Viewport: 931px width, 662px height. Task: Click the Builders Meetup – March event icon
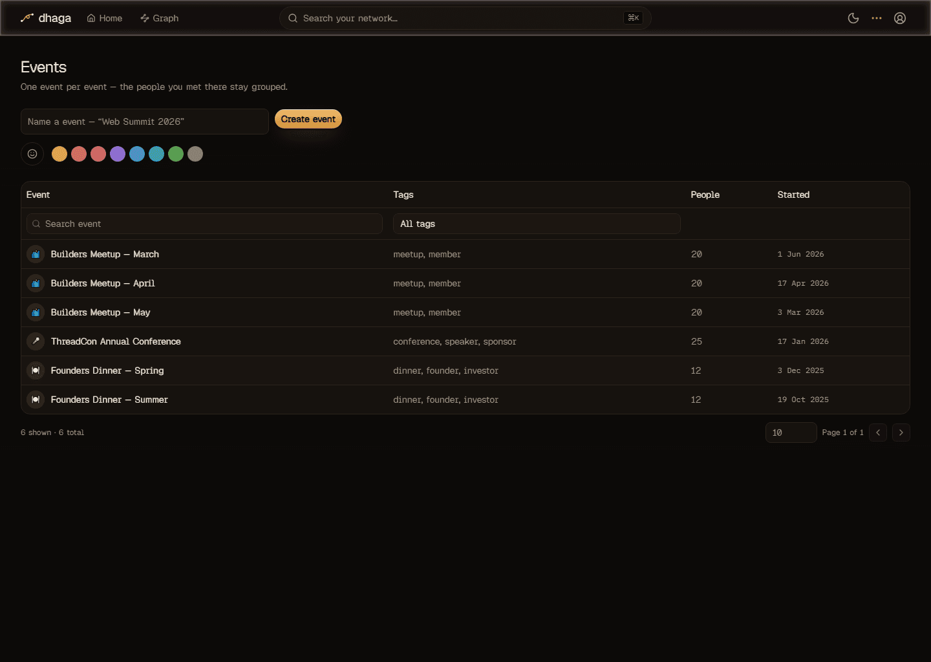pyautogui.click(x=36, y=254)
